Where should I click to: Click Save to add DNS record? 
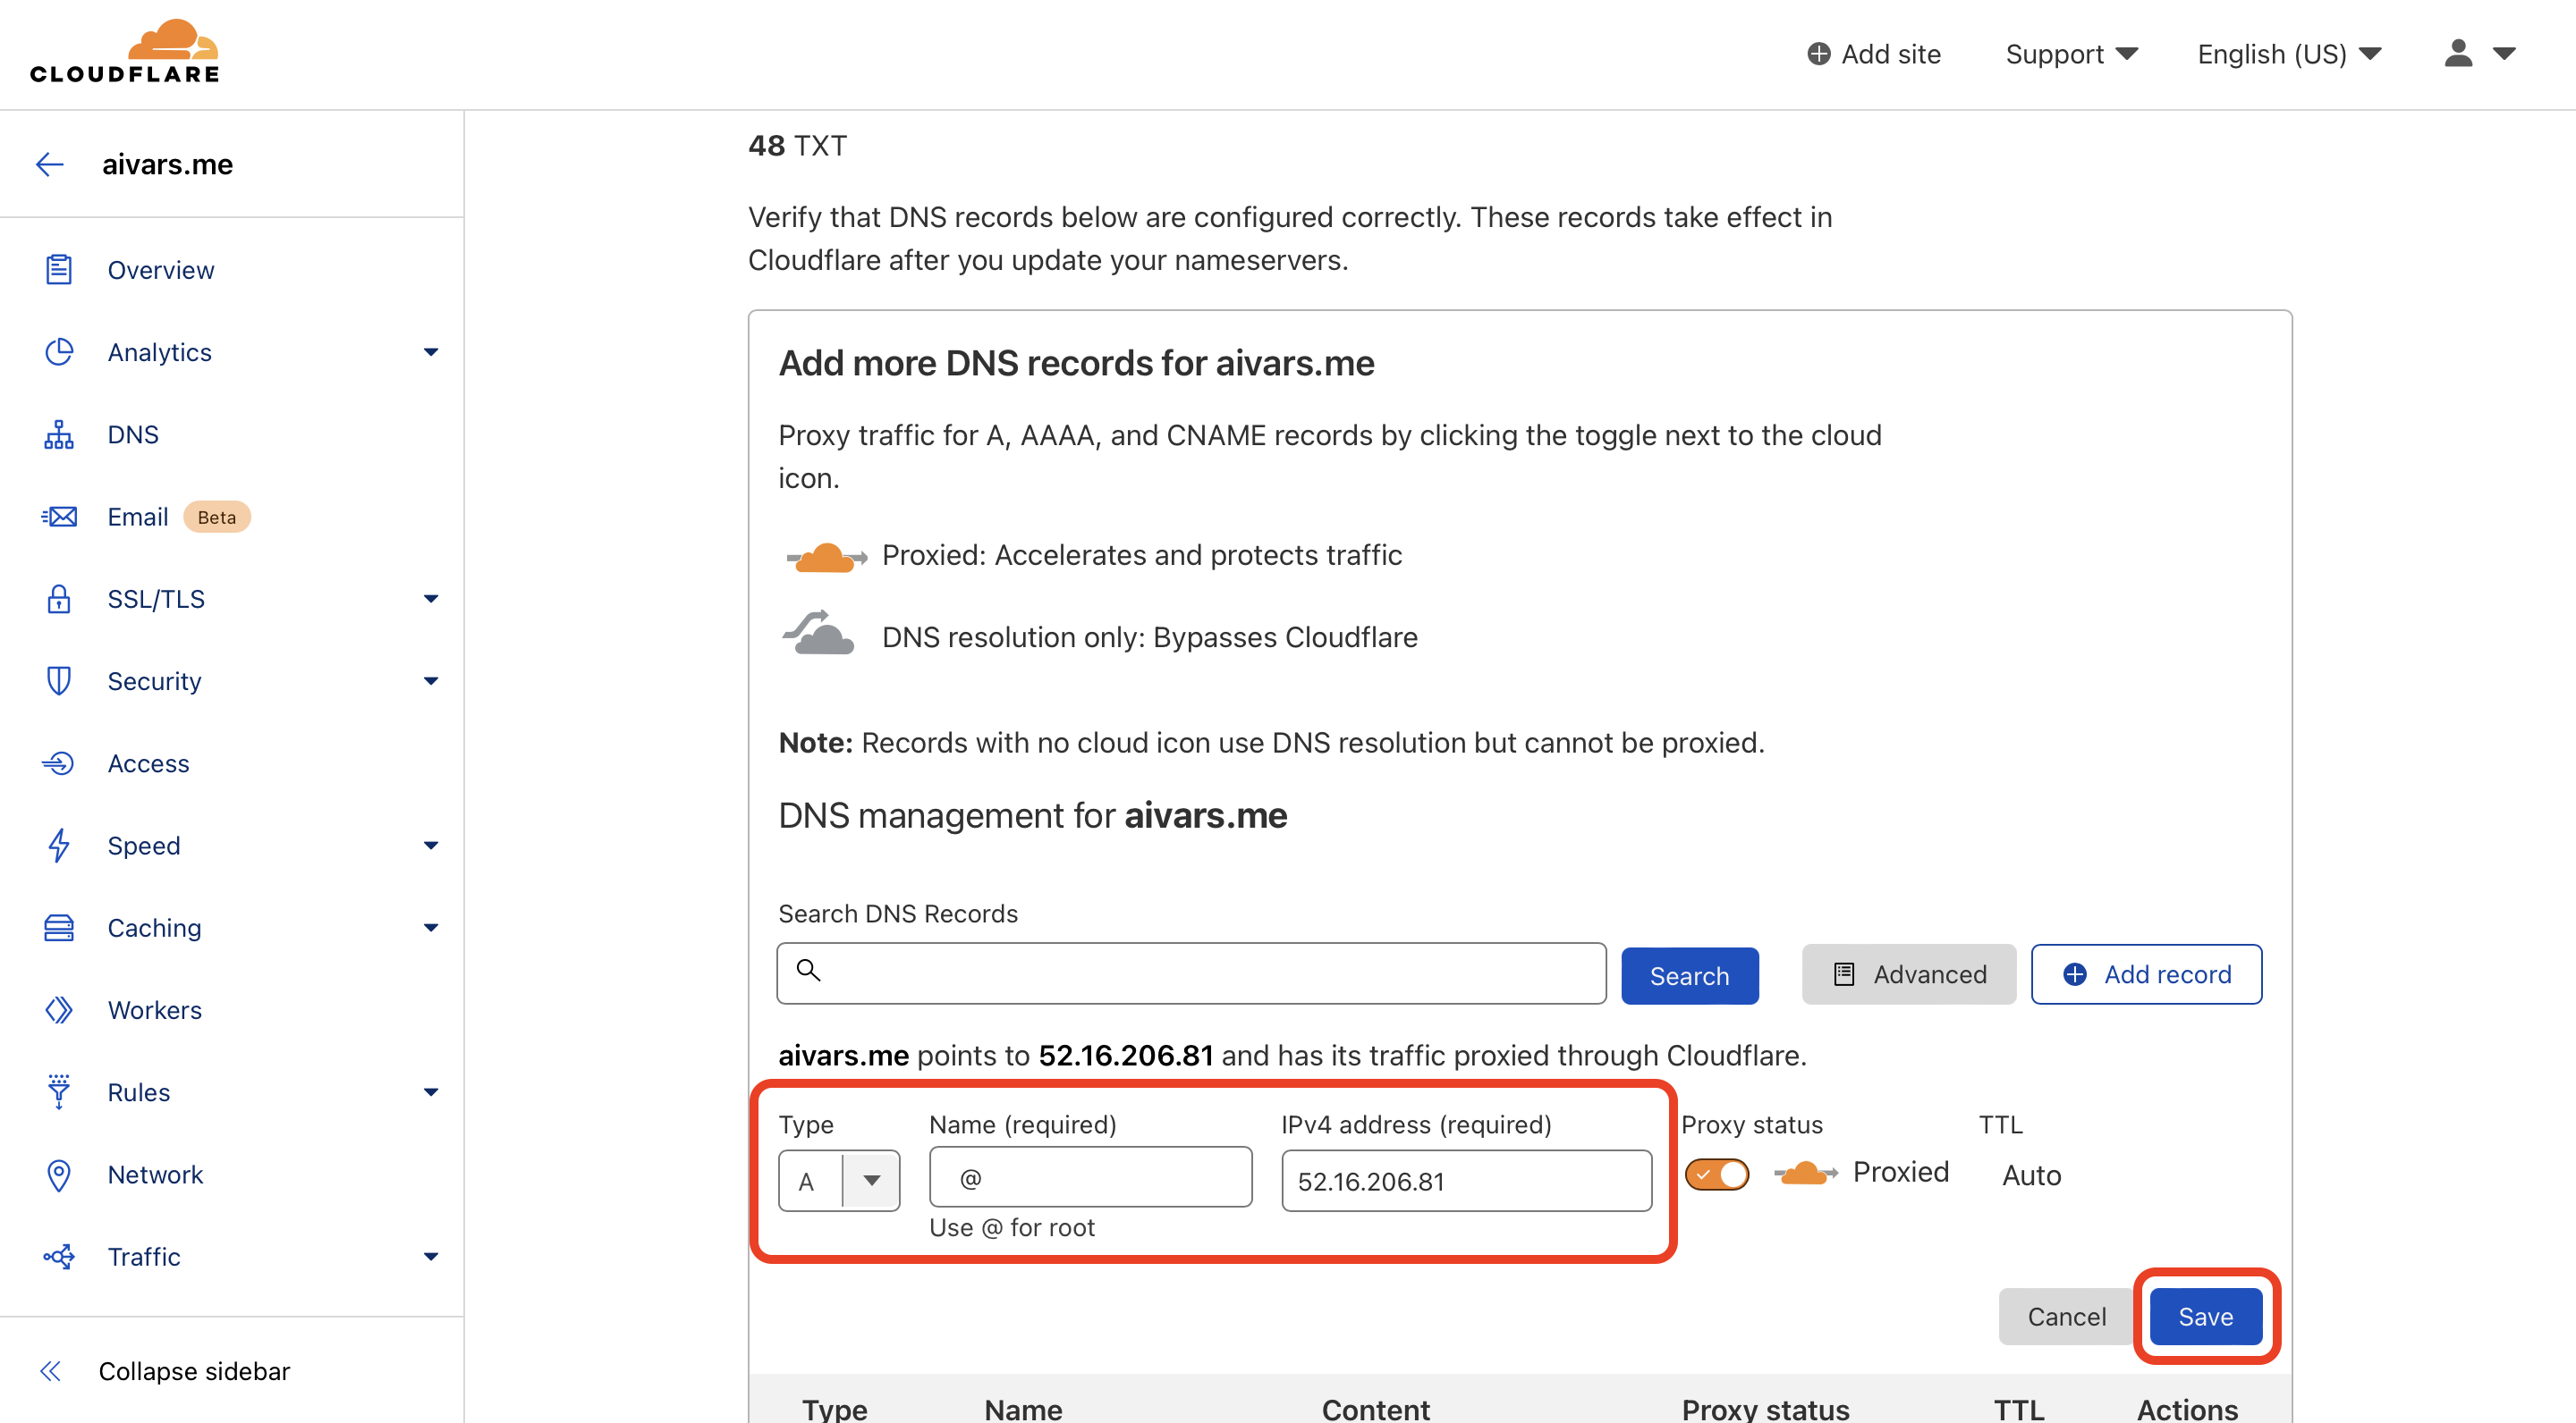click(2206, 1314)
